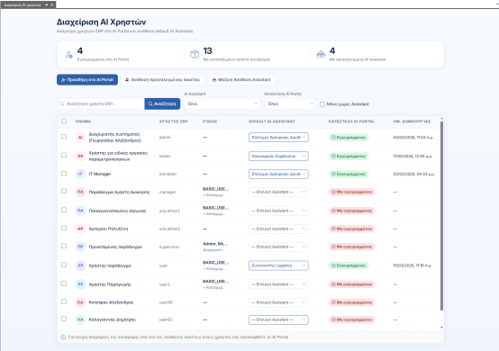Click the ΠΡ avatar in the supervisor row

pyautogui.click(x=80, y=247)
